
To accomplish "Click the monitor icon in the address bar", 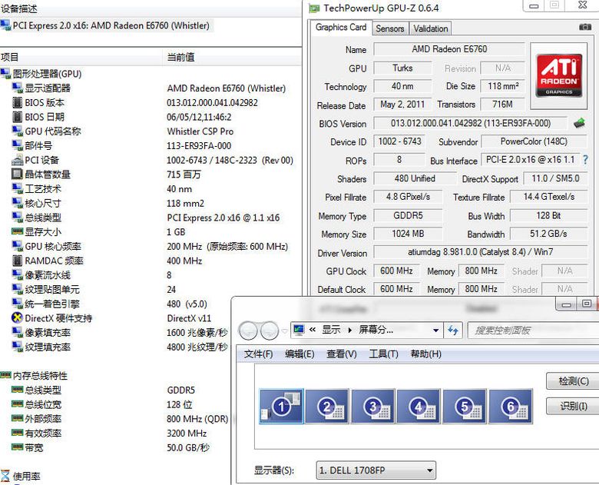I will coord(299,330).
